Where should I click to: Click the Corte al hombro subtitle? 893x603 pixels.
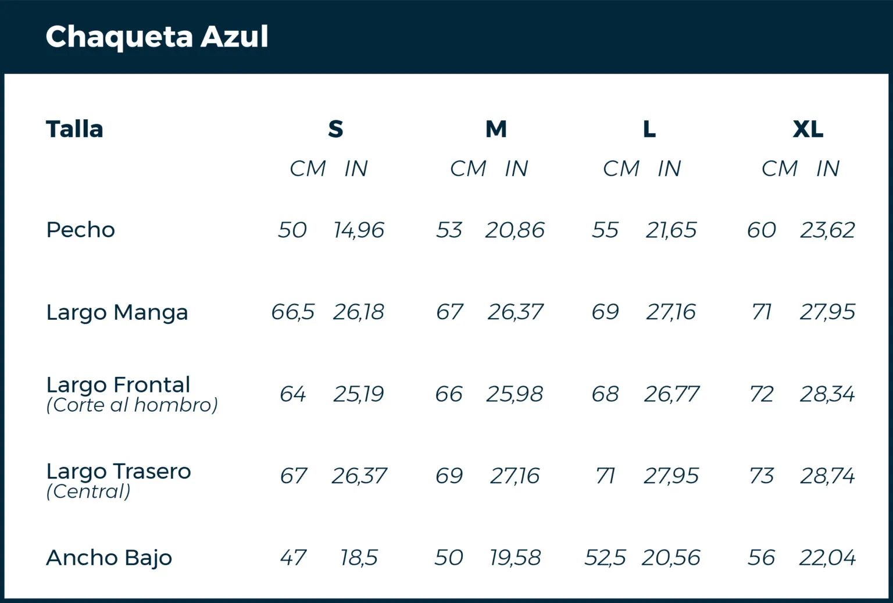pyautogui.click(x=132, y=405)
